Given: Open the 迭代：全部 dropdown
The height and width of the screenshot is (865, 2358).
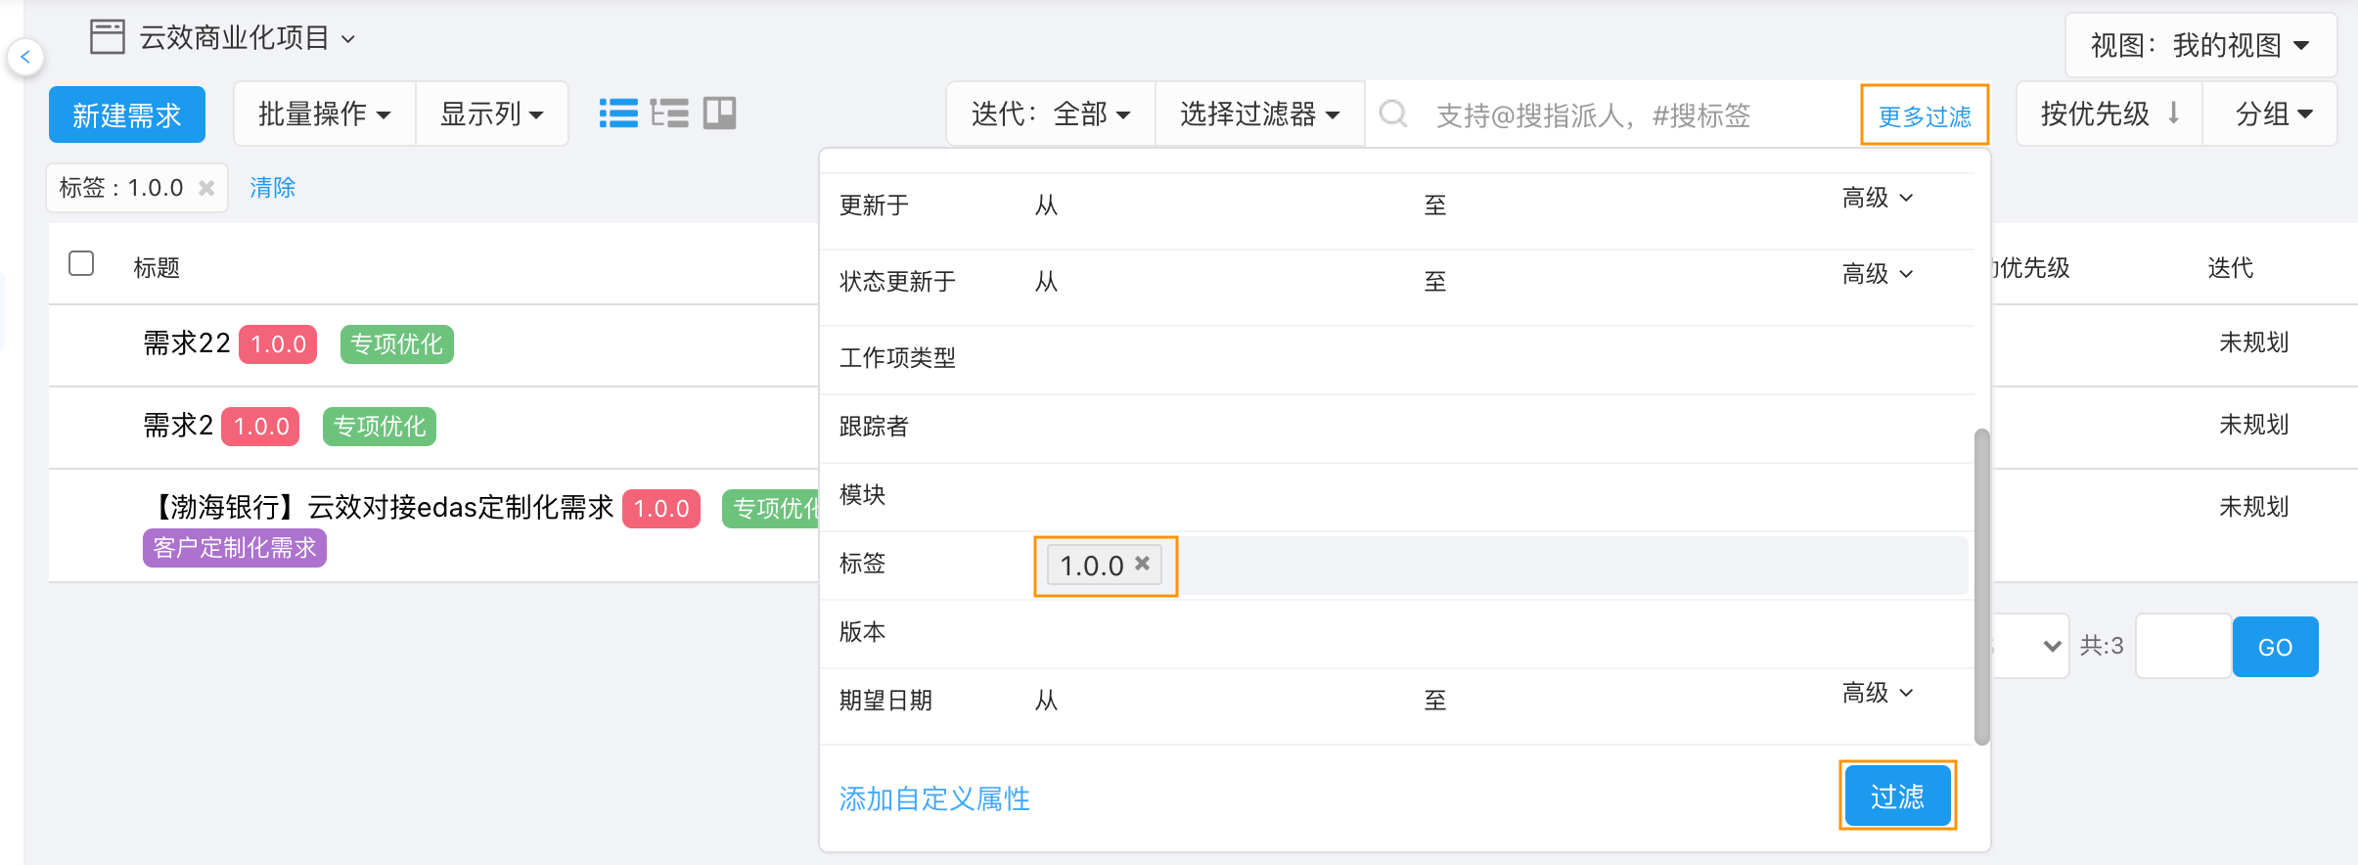Looking at the screenshot, I should click(1051, 114).
